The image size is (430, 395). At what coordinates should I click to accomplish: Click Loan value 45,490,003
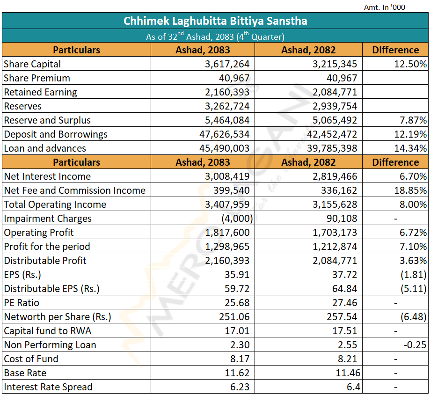(225, 148)
